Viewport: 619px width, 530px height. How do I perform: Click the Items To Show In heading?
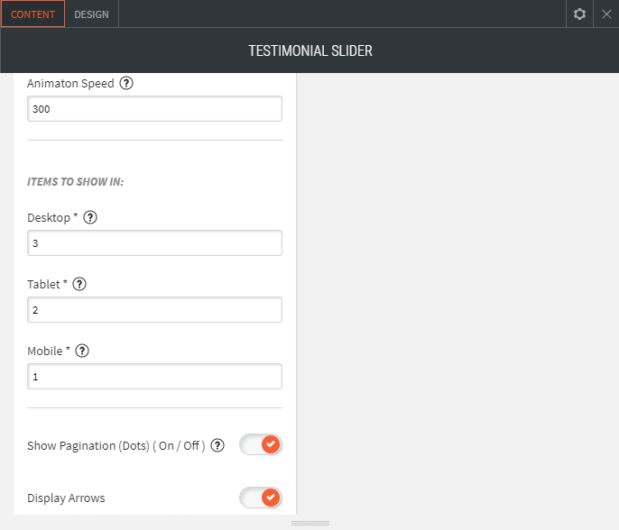point(75,182)
